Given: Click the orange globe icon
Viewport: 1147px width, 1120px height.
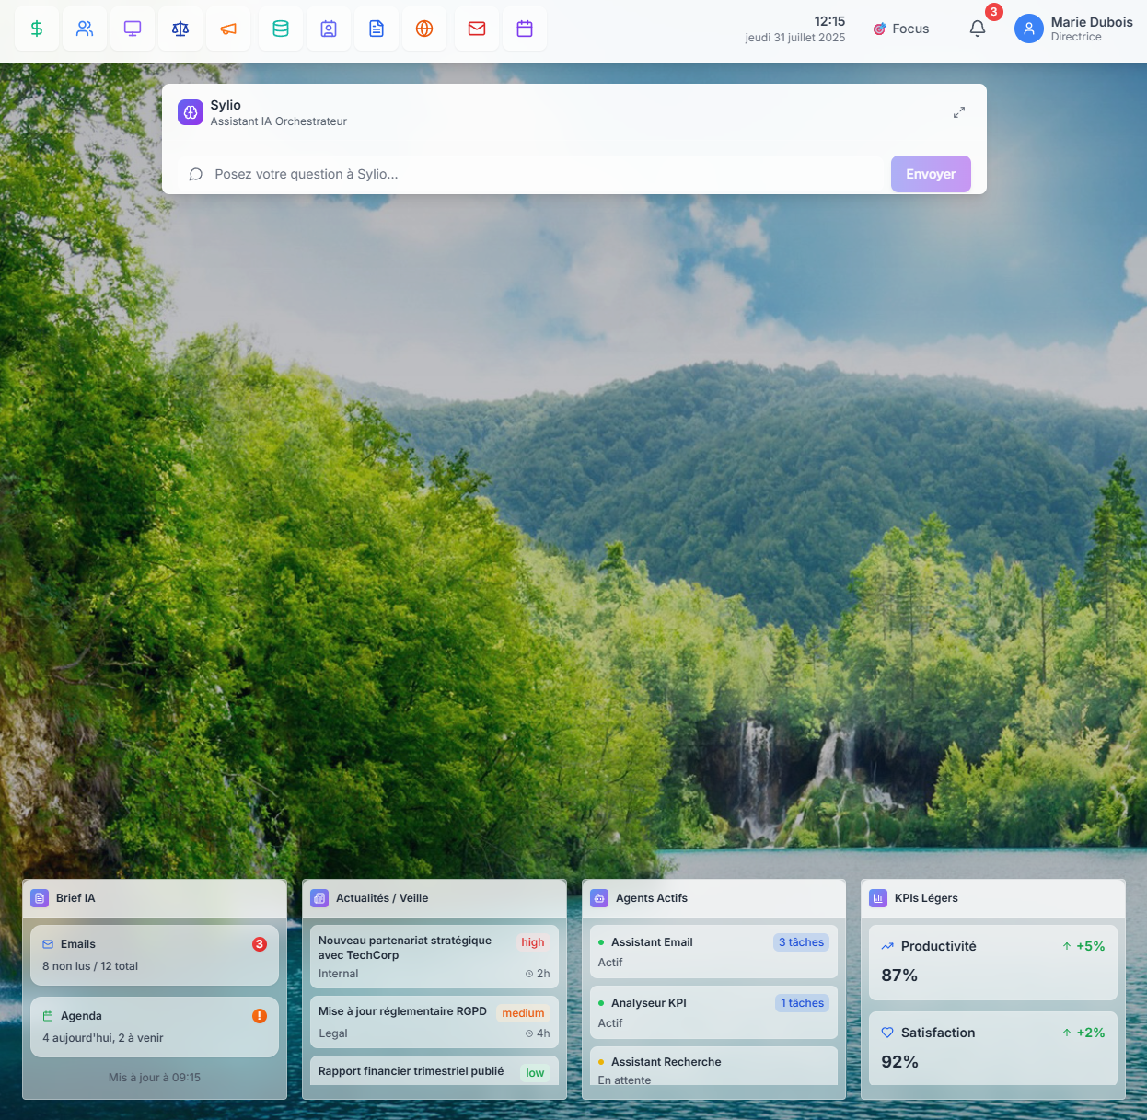Looking at the screenshot, I should tap(424, 29).
